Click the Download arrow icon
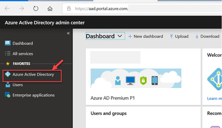222x128 pixels. tap(197, 36)
